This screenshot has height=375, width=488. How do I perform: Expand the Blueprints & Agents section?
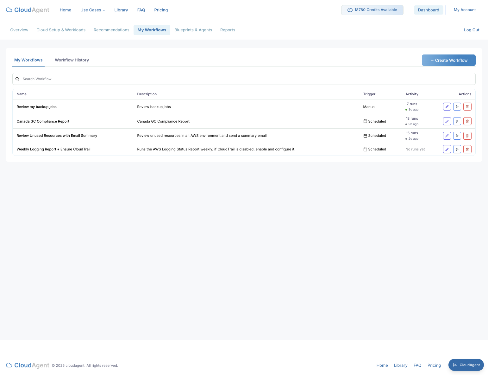193,30
